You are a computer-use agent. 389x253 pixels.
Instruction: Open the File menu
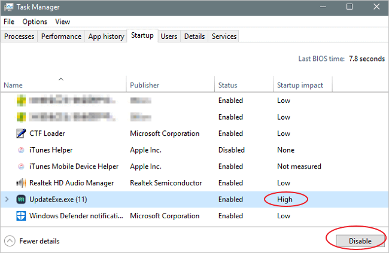pyautogui.click(x=9, y=22)
